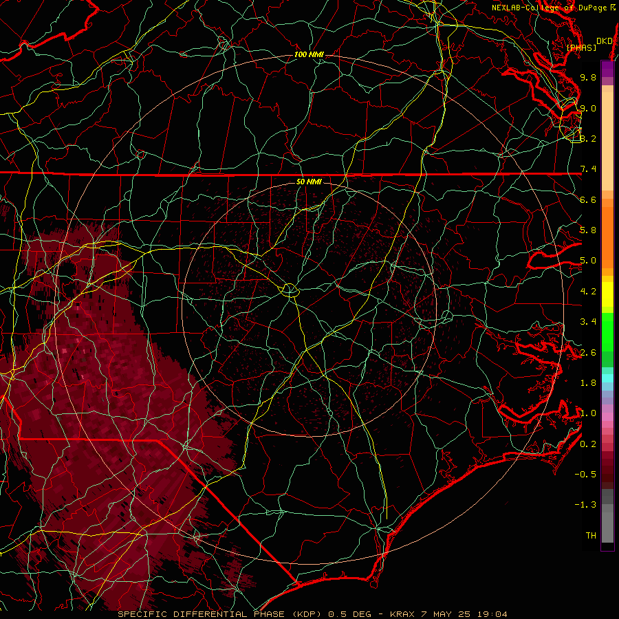Click the -1.3 value on color scale
This screenshot has width=619, height=619.
pyautogui.click(x=585, y=505)
